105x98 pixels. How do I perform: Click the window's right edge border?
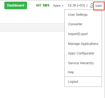(105, 49)
